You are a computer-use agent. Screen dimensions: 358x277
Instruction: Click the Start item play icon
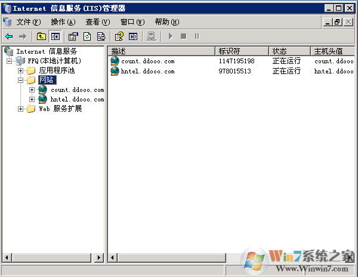pyautogui.click(x=171, y=36)
